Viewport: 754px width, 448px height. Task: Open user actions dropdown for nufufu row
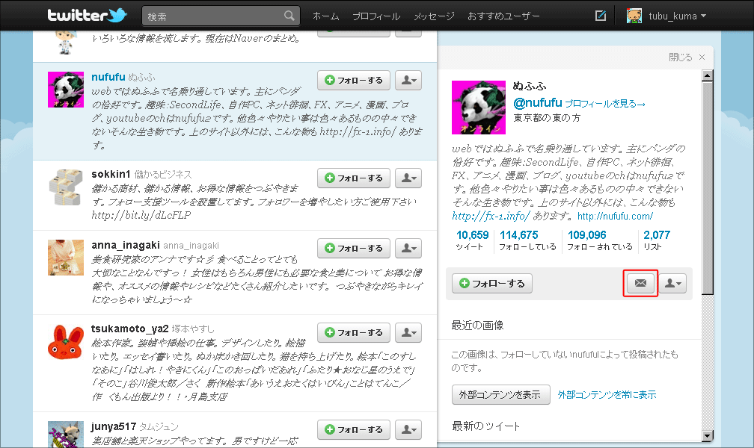(x=408, y=80)
